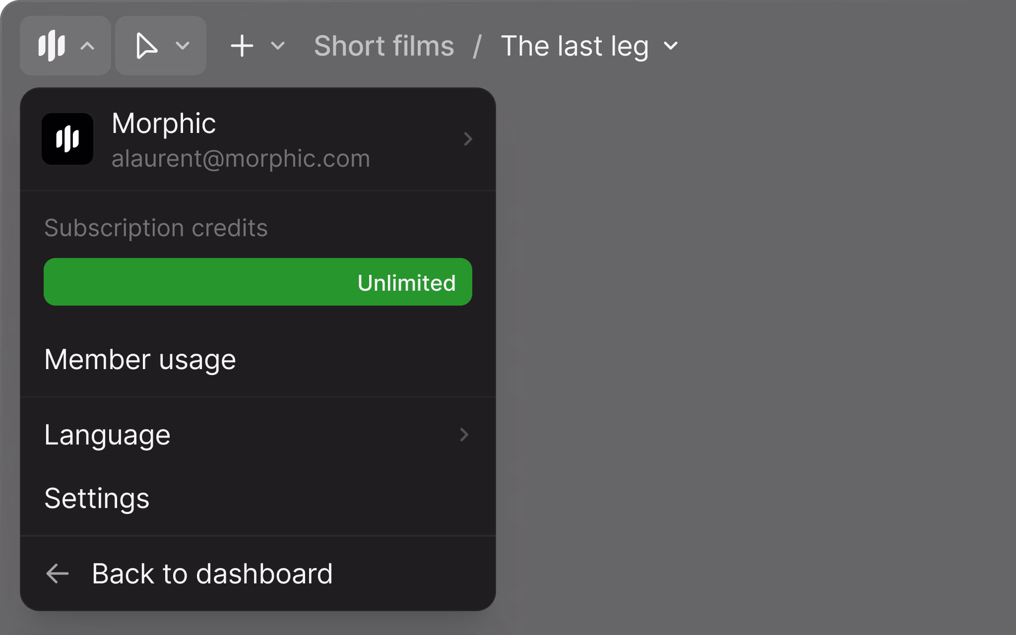
Task: Open pointer tool options chevron
Action: (x=183, y=46)
